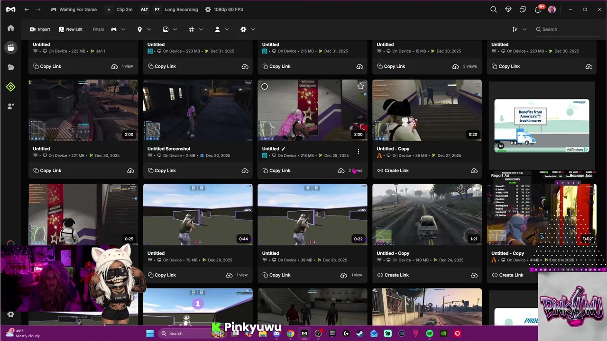
Task: Open the clips library sidebar icon
Action: click(x=10, y=47)
